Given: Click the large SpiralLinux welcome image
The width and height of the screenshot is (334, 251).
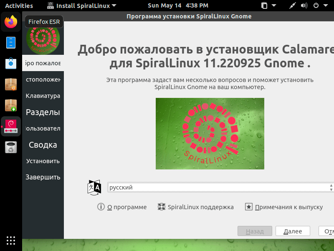Looking at the screenshot, I should pos(210,133).
